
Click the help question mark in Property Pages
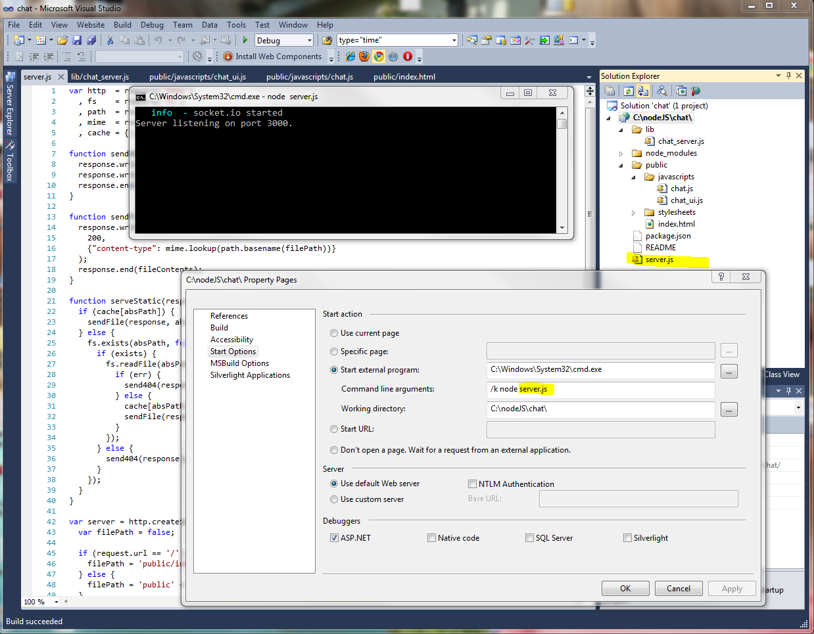pyautogui.click(x=721, y=277)
